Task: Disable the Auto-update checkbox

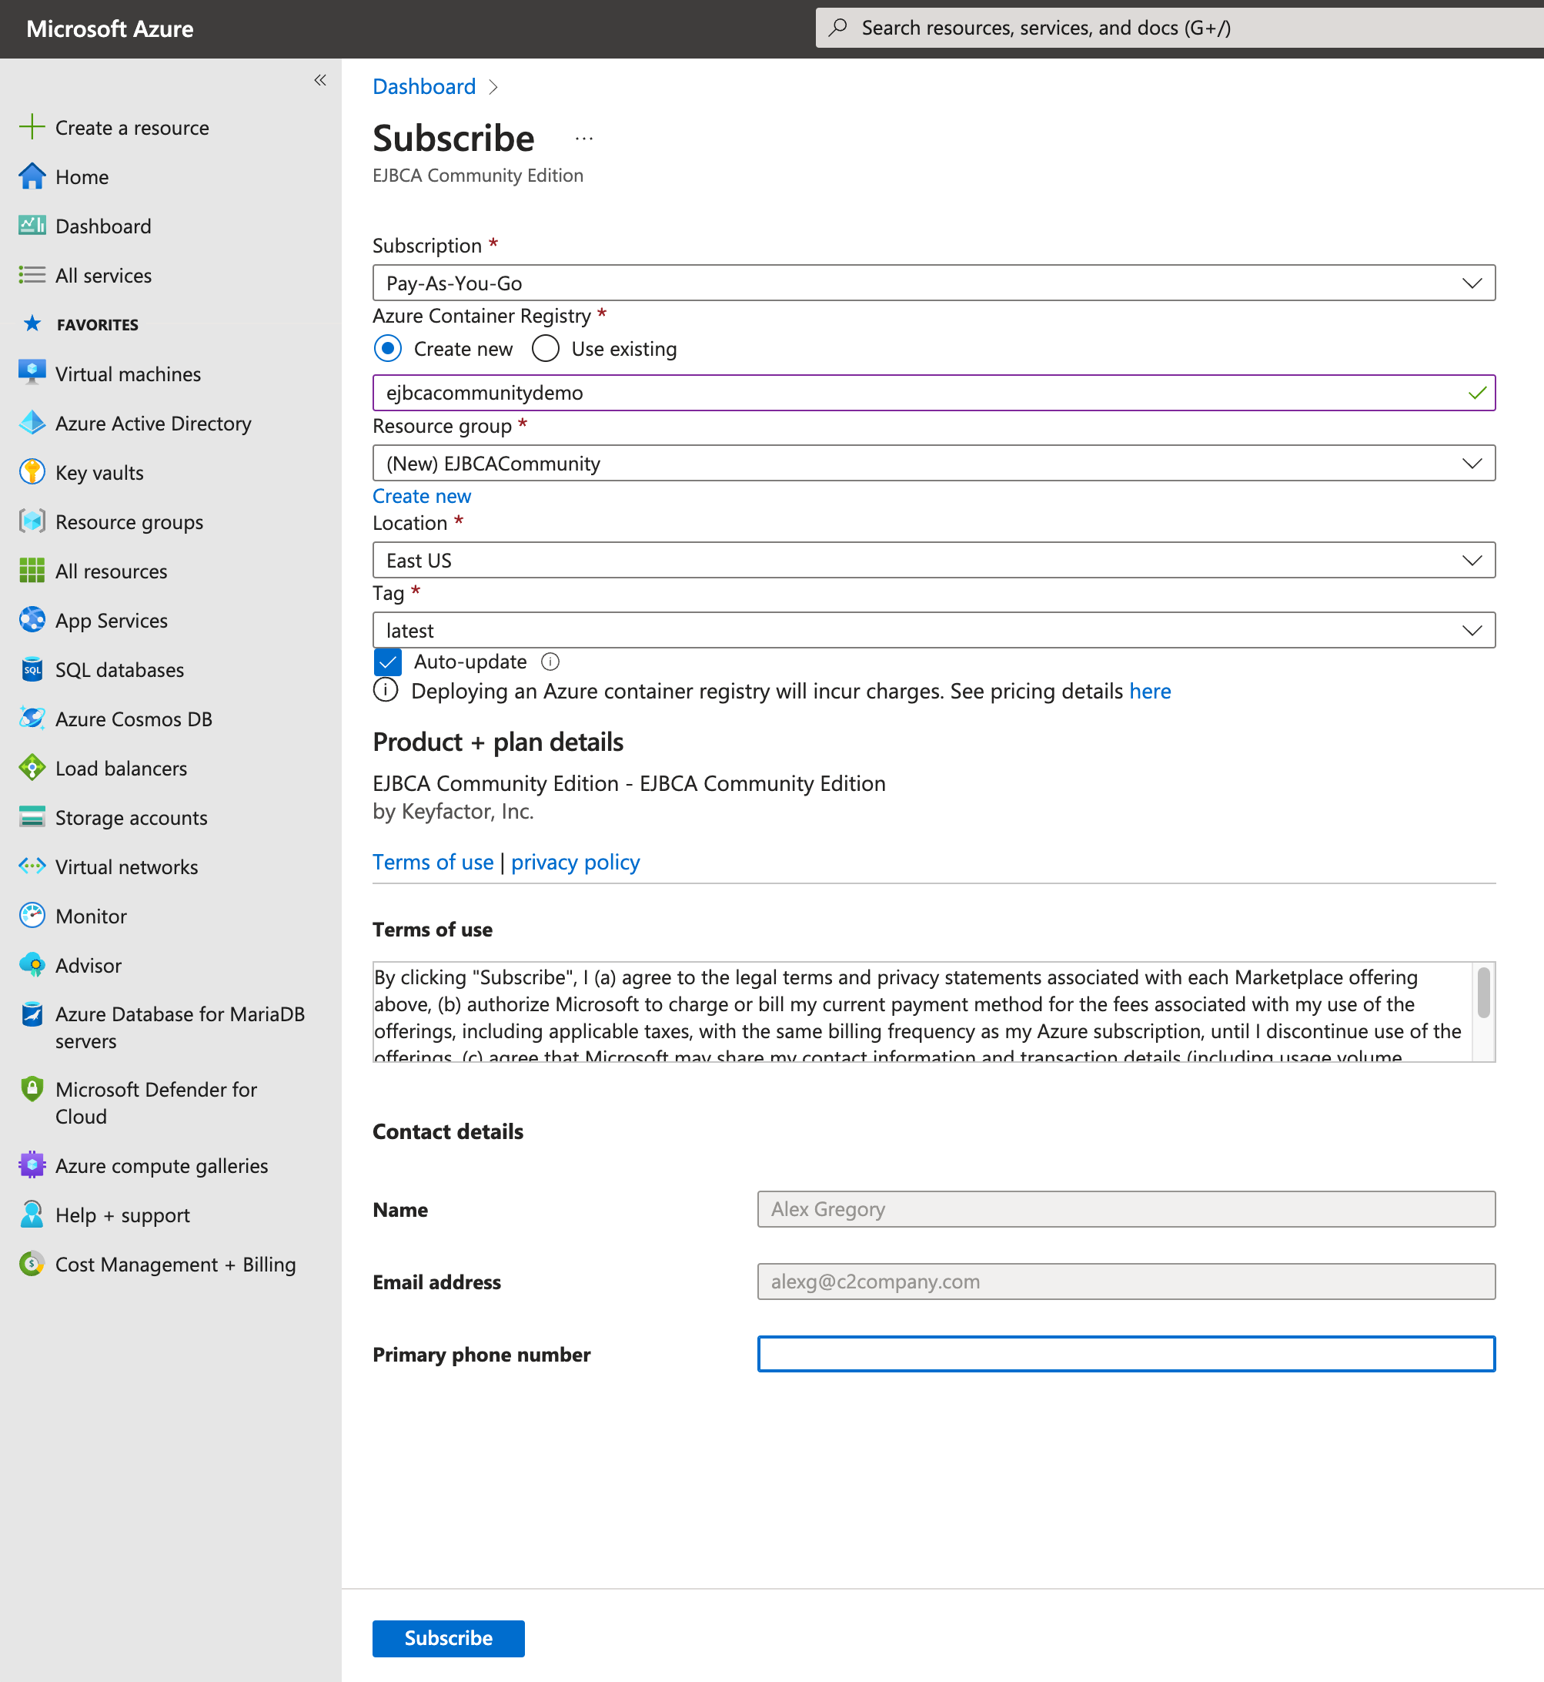Action: click(387, 662)
